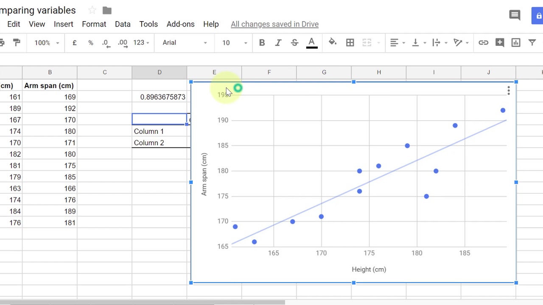Click the All changes saved in Drive link

(274, 24)
